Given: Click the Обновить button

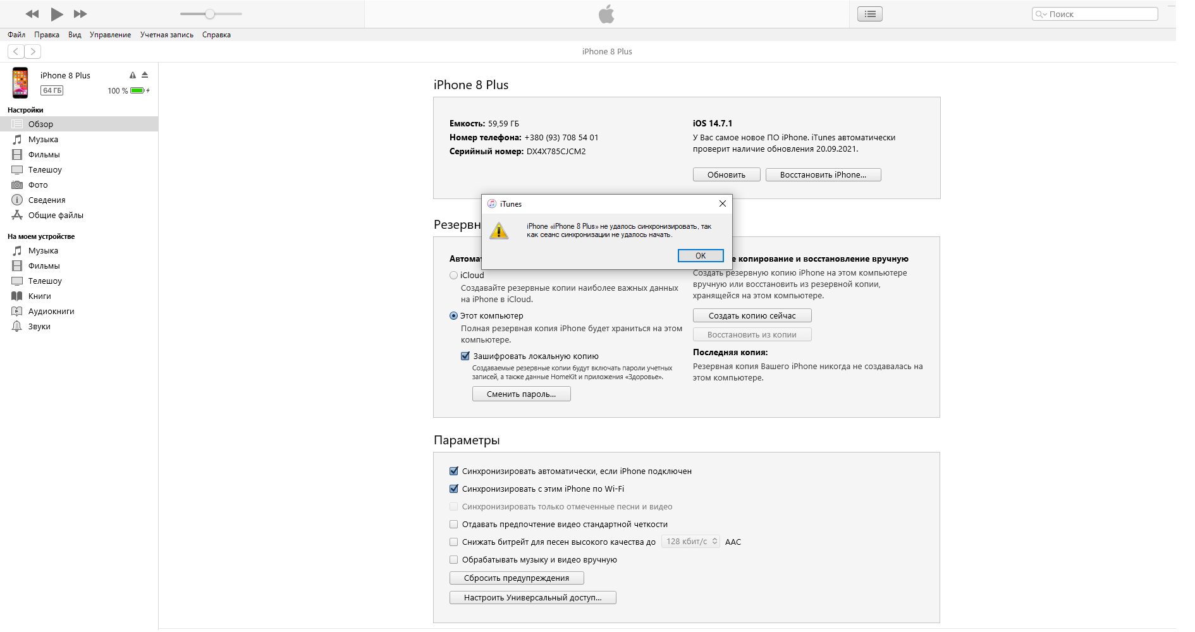Looking at the screenshot, I should tap(726, 174).
